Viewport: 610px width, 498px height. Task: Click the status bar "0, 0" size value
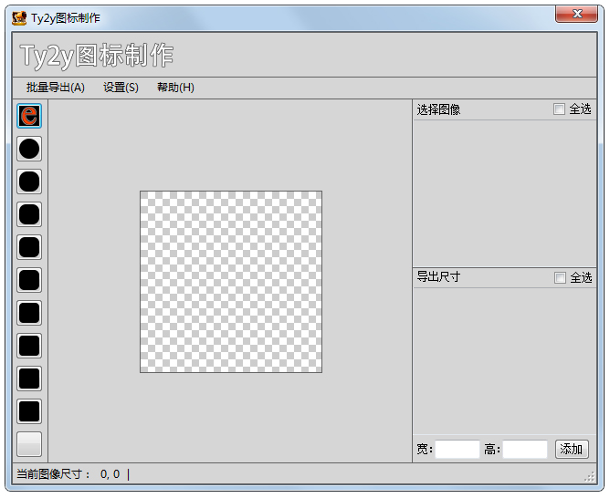point(110,474)
